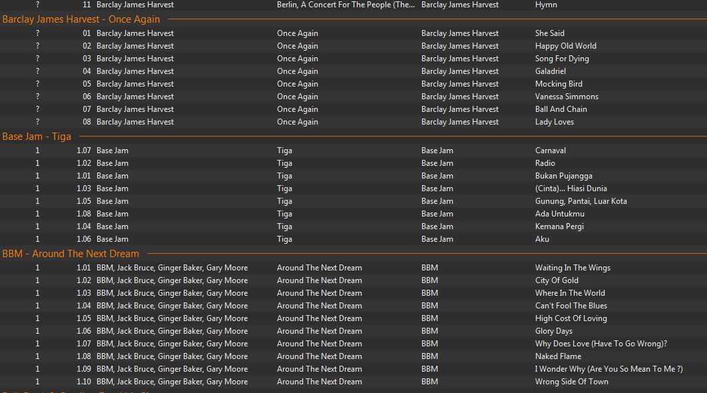Click track number 08 in the Lady Loves row
This screenshot has height=393, width=707.
pyautogui.click(x=87, y=122)
